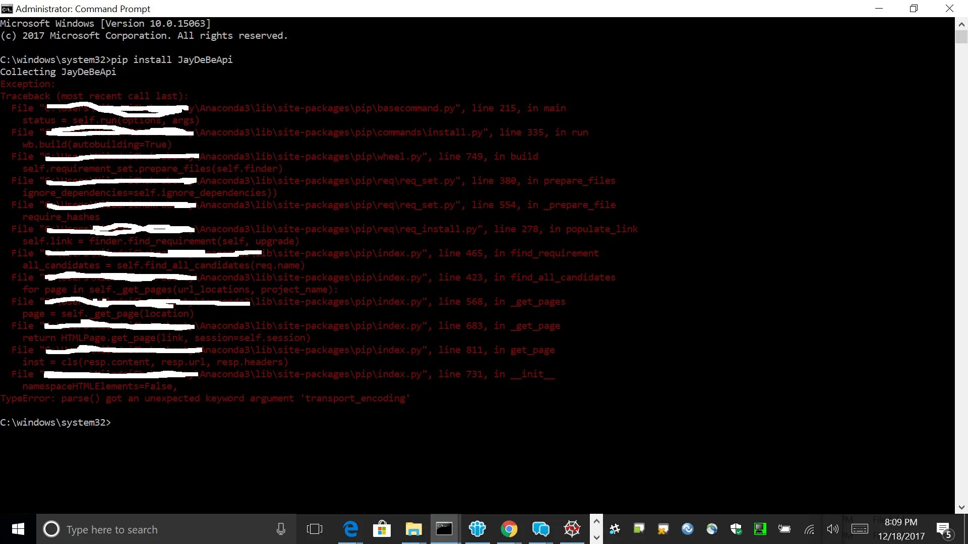Click the Cortana microphone icon
The width and height of the screenshot is (968, 544).
pyautogui.click(x=281, y=529)
